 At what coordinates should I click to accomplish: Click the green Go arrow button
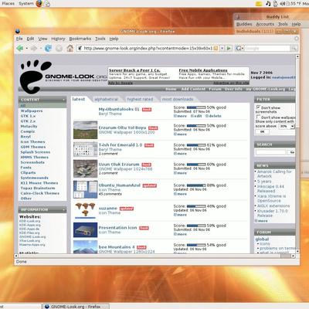pyautogui.click(x=229, y=48)
